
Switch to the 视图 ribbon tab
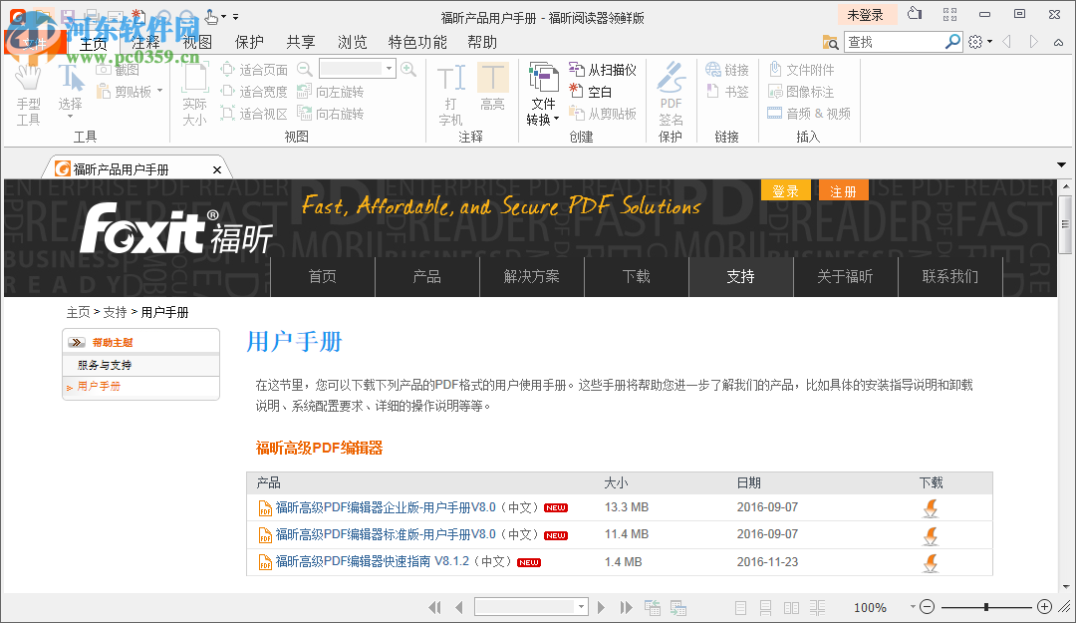pos(196,42)
